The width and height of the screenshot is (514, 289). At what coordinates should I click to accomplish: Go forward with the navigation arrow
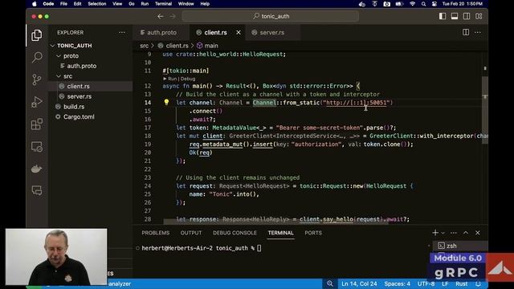point(173,16)
